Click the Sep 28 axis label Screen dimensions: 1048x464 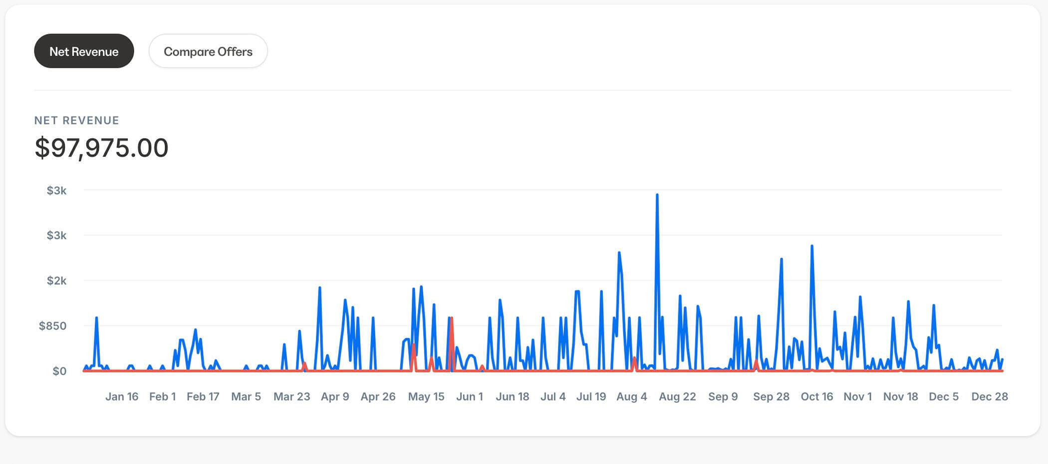point(771,397)
